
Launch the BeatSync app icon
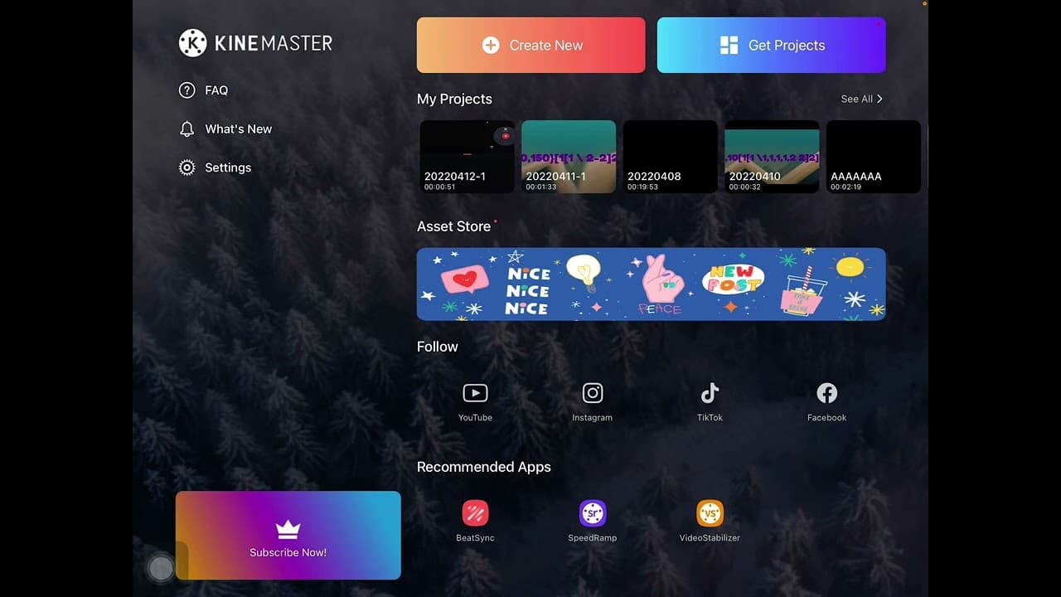(x=475, y=513)
